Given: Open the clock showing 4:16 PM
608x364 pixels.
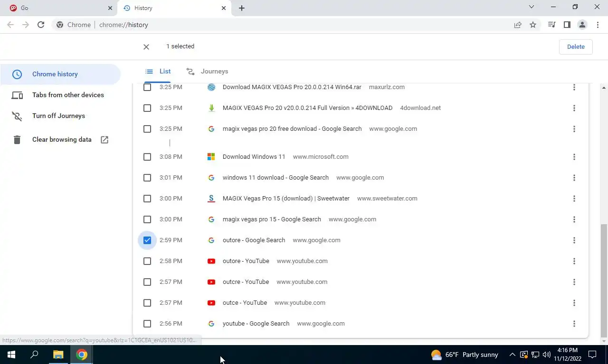Looking at the screenshot, I should pyautogui.click(x=567, y=355).
